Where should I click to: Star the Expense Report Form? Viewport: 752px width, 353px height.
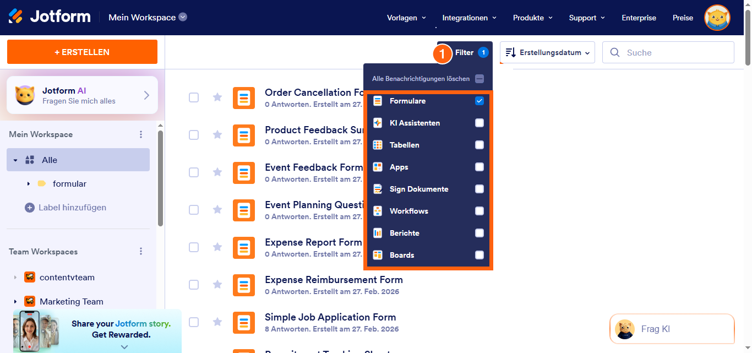click(217, 247)
